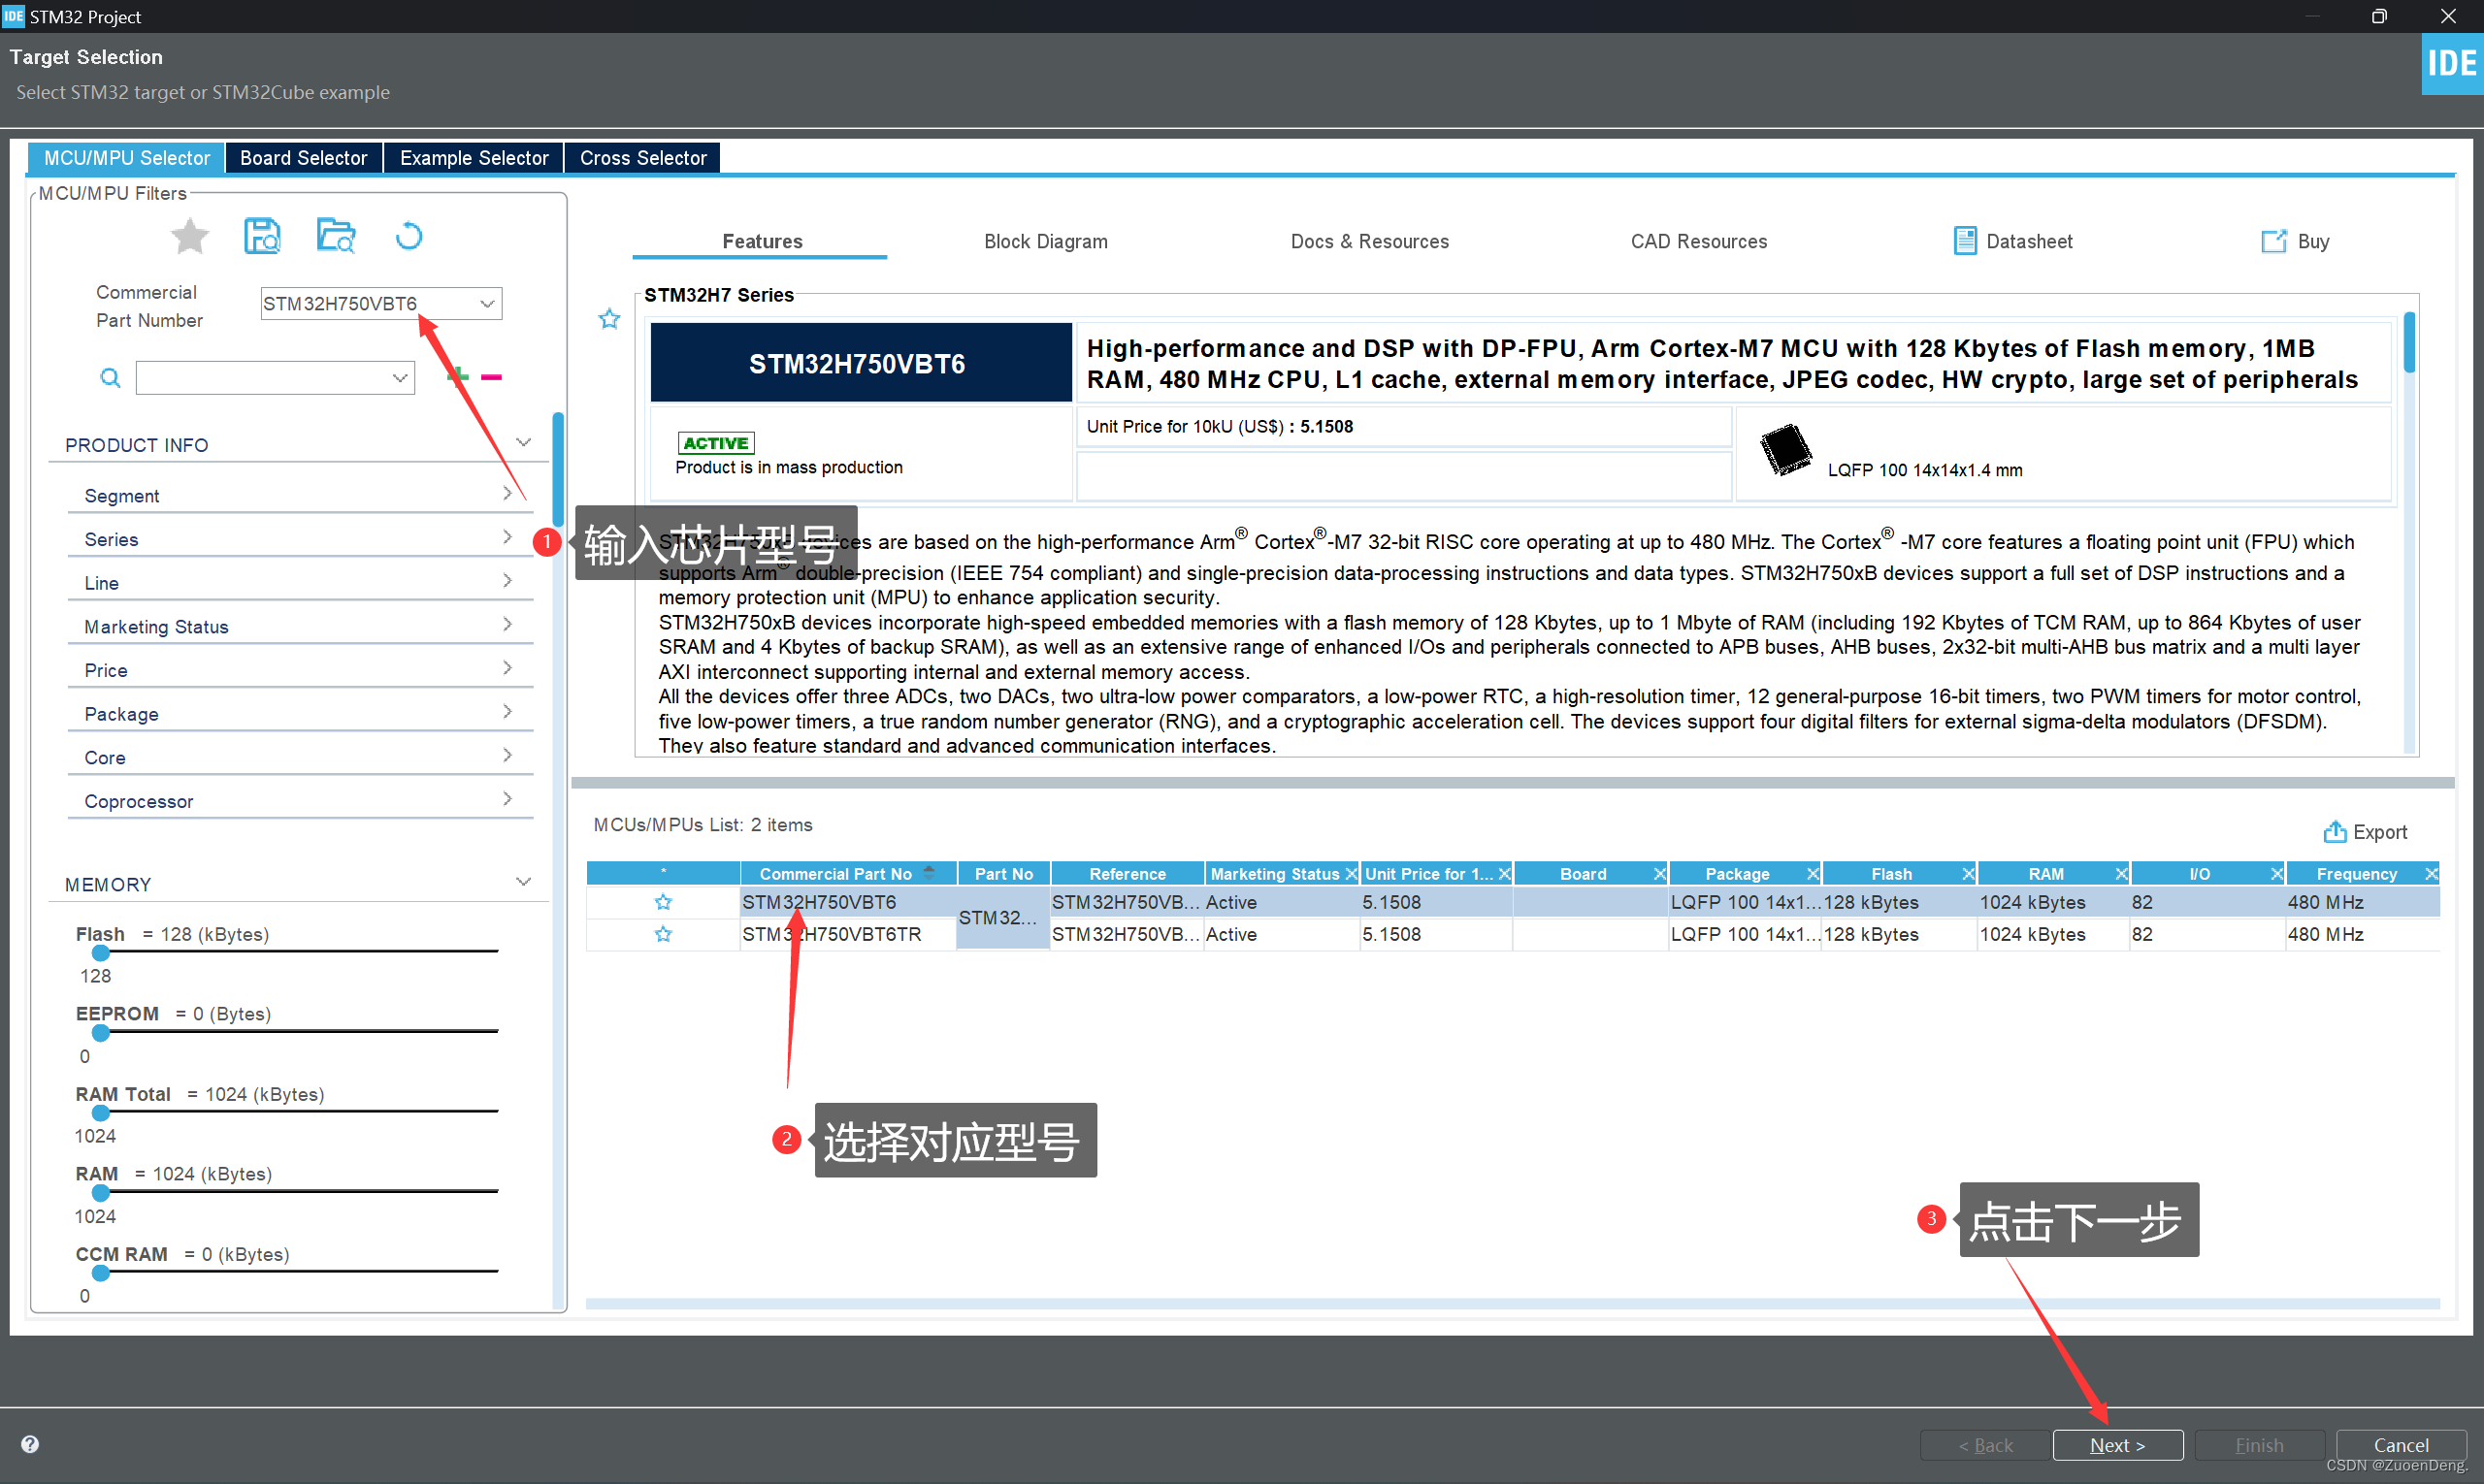2484x1484 pixels.
Task: Click the magnifier search icon
Action: click(x=110, y=378)
